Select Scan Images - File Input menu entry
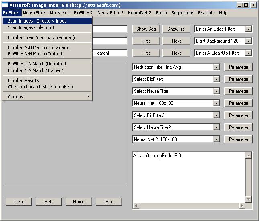 point(31,28)
